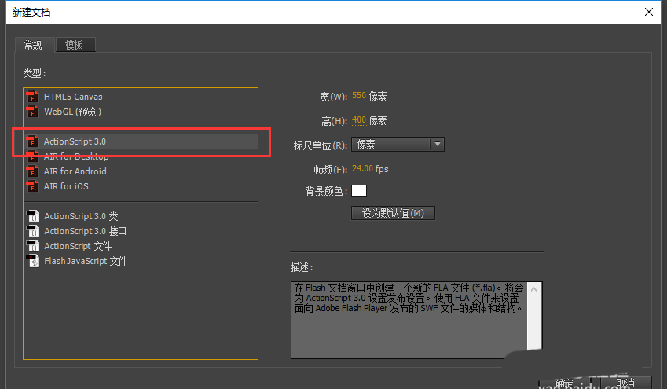Click the ActionScript 3.0 类 script icon
This screenshot has height=389, width=667.
pyautogui.click(x=33, y=216)
